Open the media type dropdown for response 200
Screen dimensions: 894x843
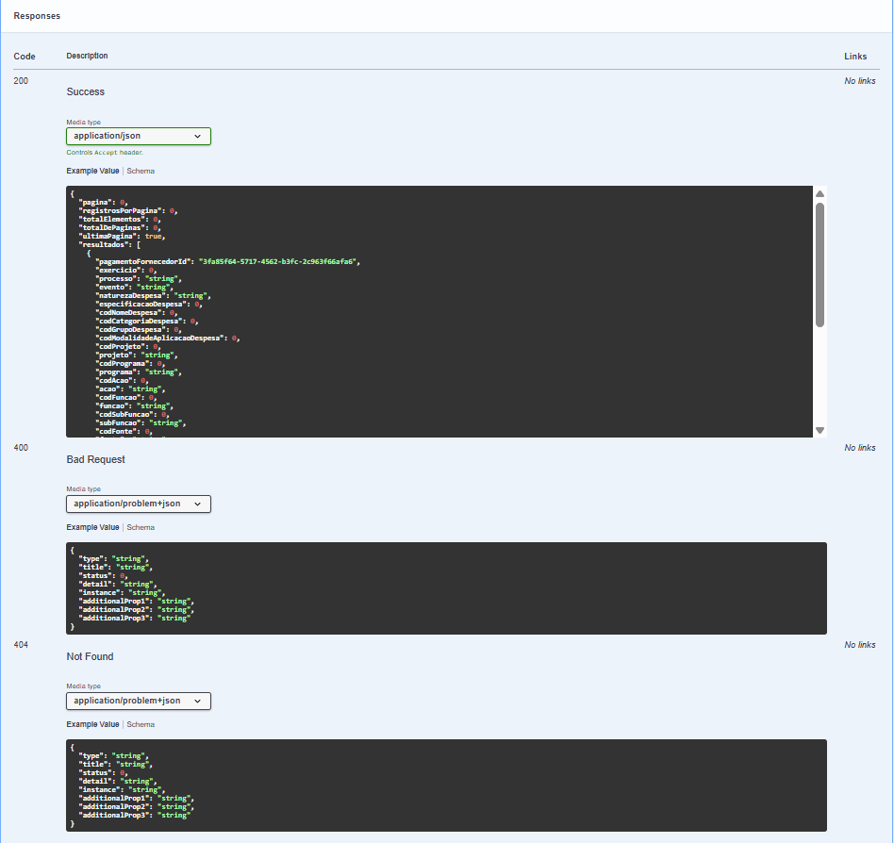pos(139,136)
